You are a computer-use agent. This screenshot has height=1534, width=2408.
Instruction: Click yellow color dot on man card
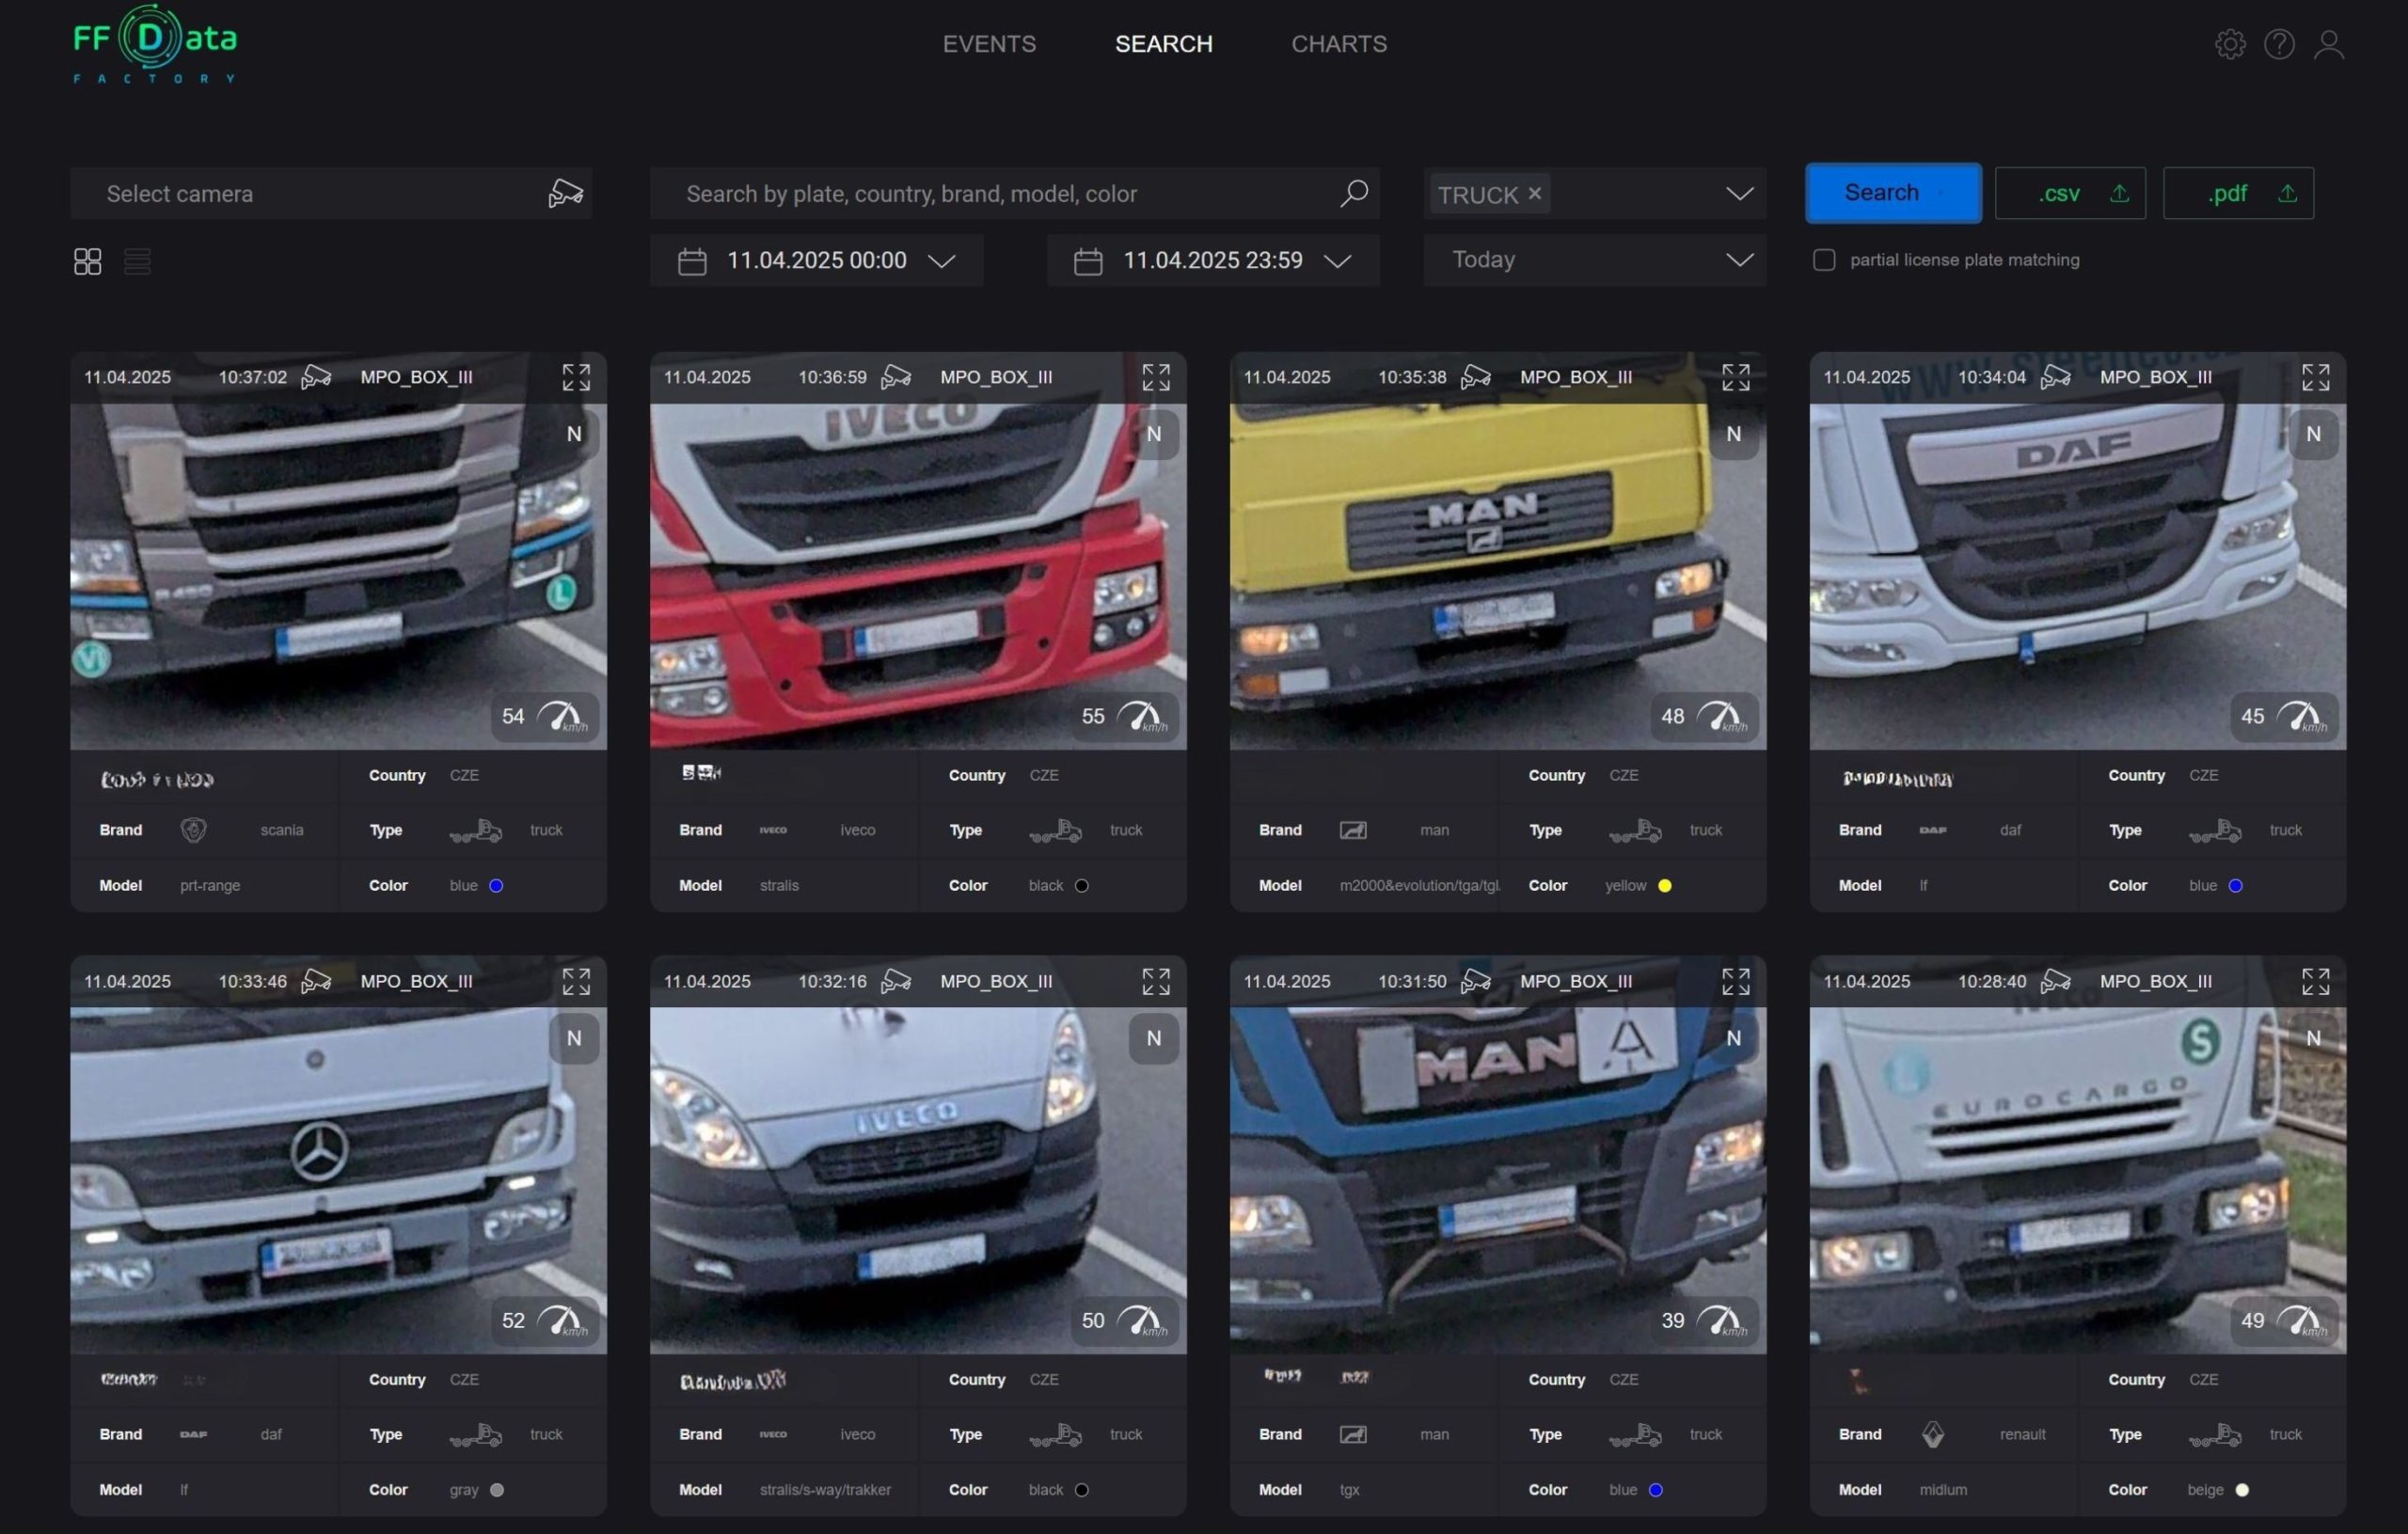(x=1665, y=886)
